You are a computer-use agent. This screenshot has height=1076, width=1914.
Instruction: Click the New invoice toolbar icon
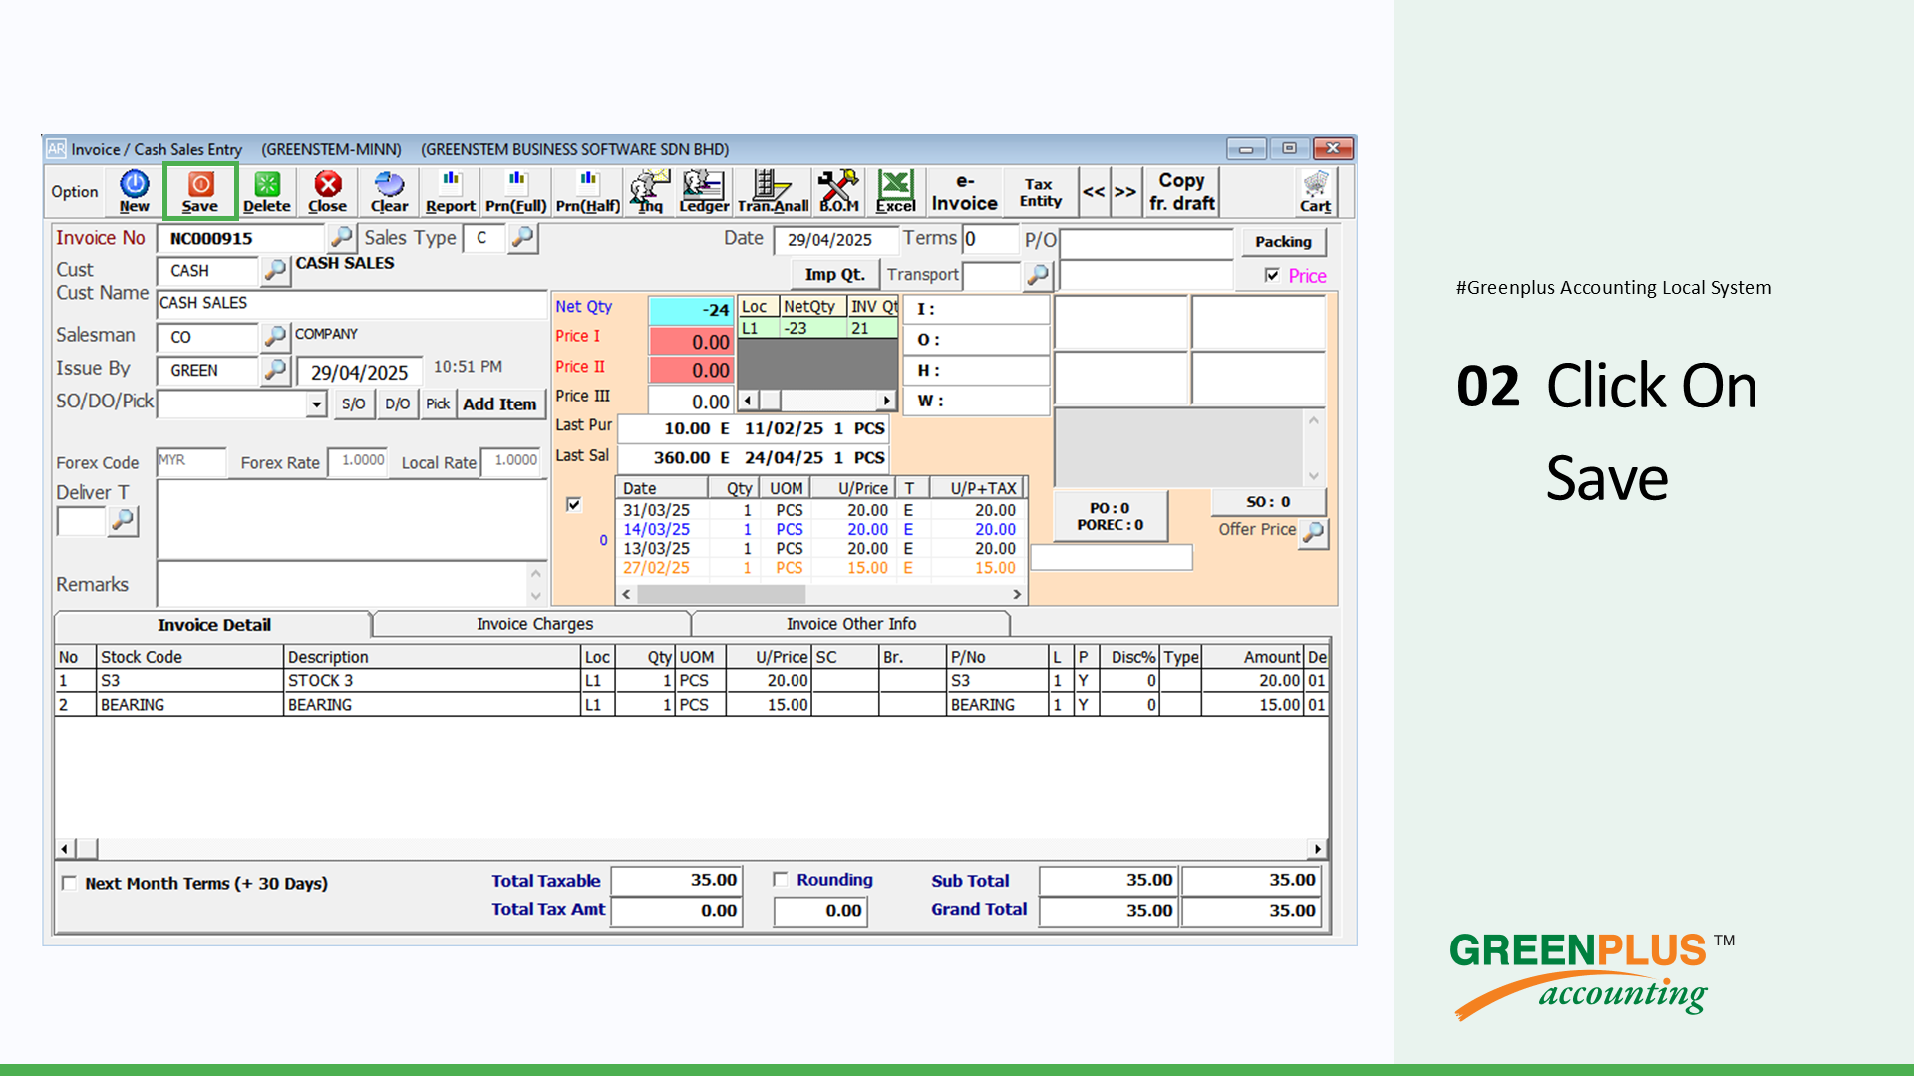click(x=134, y=191)
